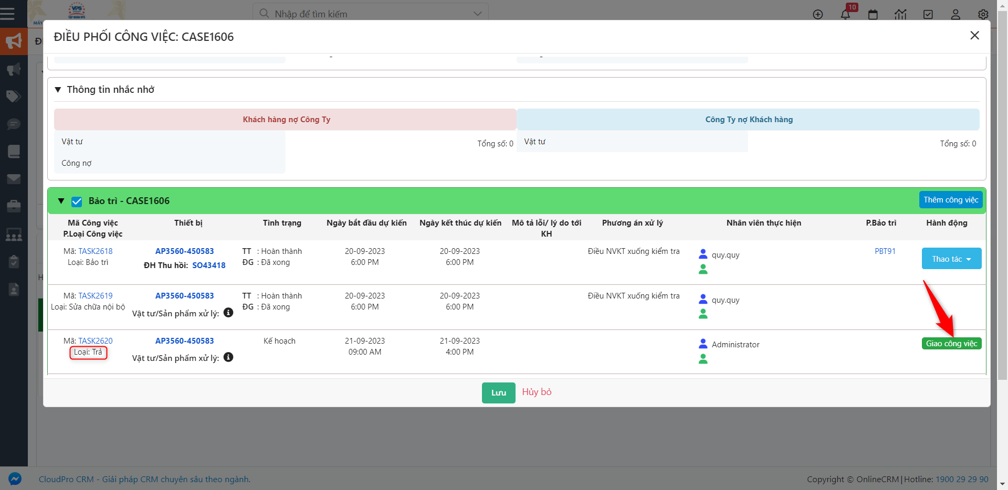1008x490 pixels.
Task: Expand the search box dropdown arrow
Action: [x=477, y=14]
